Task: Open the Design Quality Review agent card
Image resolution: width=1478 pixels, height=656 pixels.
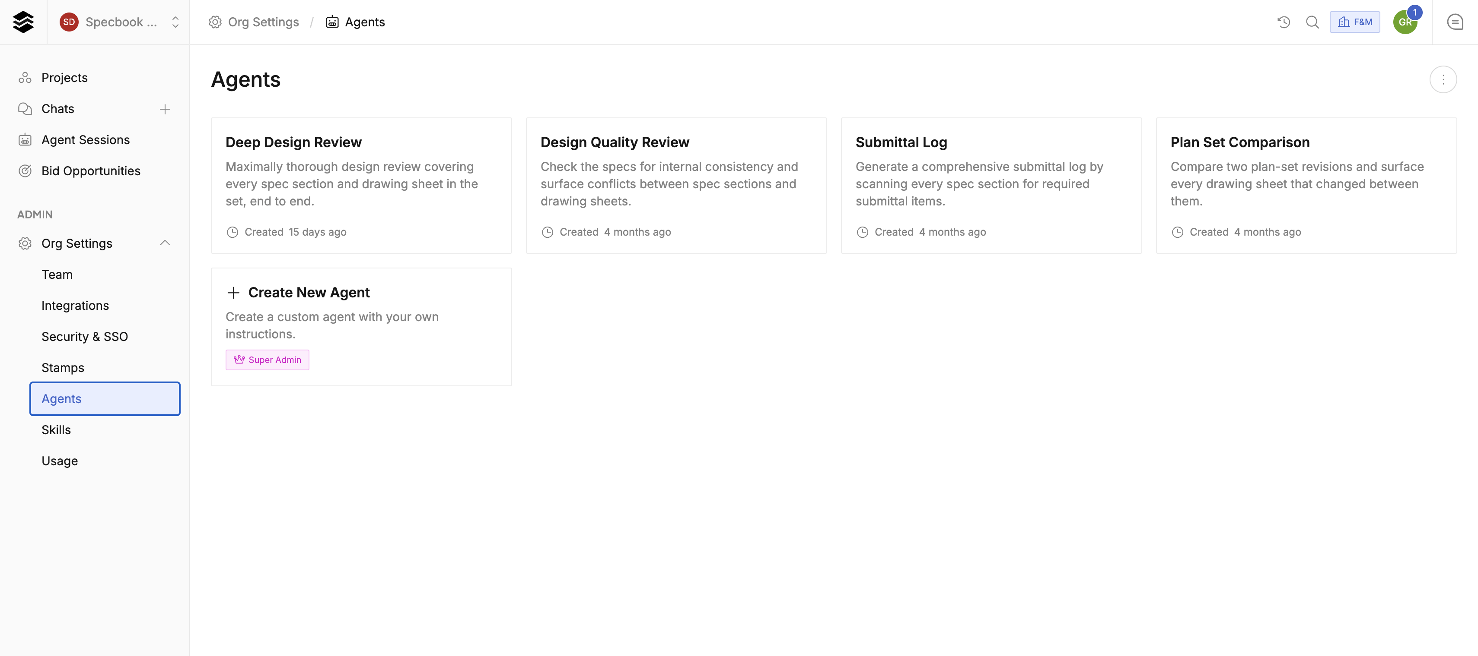Action: [x=676, y=186]
